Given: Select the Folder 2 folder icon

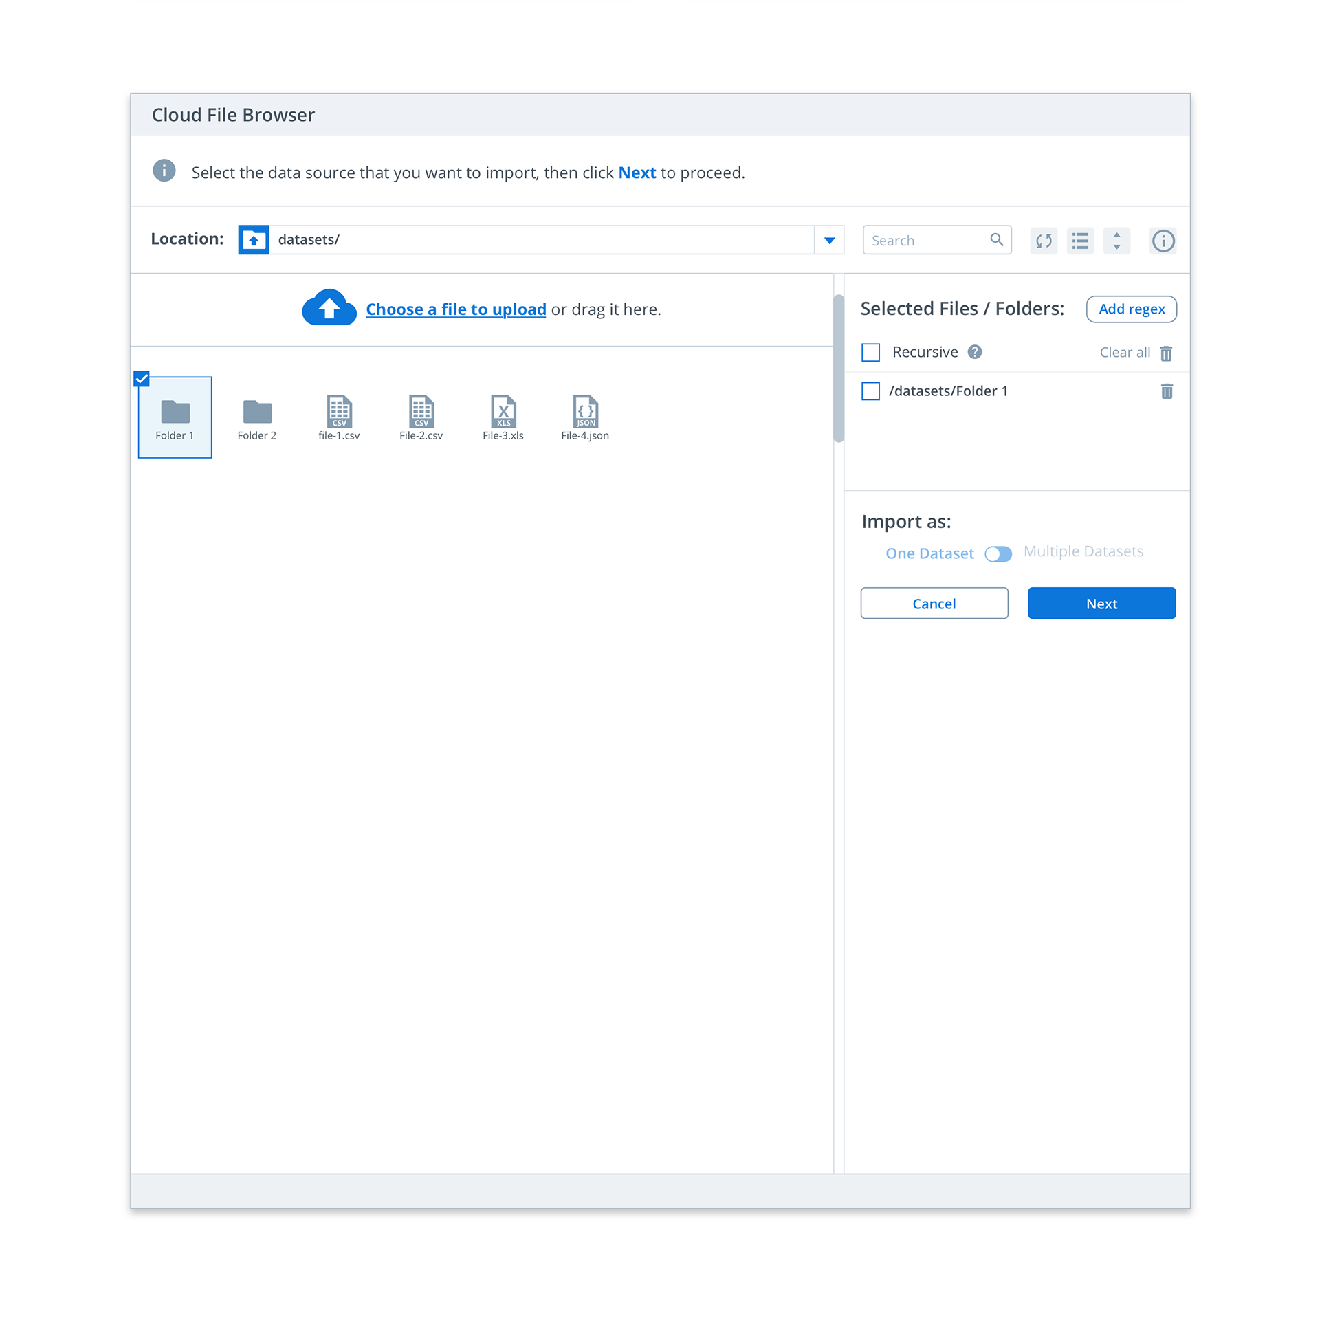Looking at the screenshot, I should coord(257,412).
